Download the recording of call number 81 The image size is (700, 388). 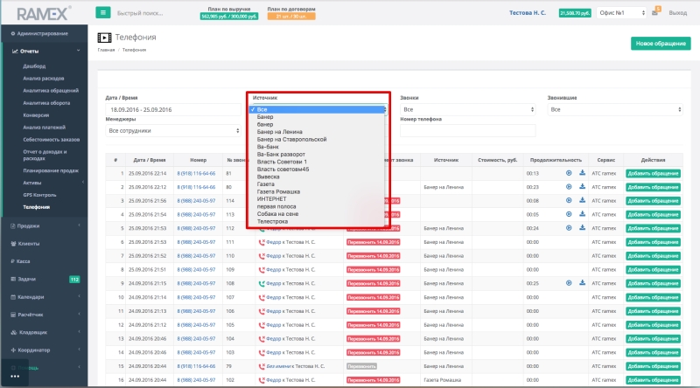point(582,173)
